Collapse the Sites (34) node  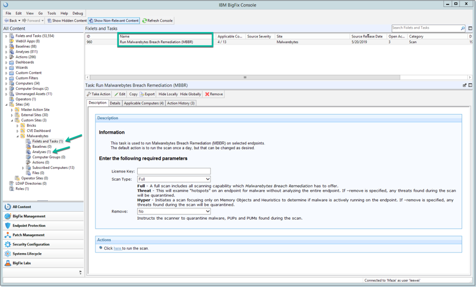pos(6,105)
